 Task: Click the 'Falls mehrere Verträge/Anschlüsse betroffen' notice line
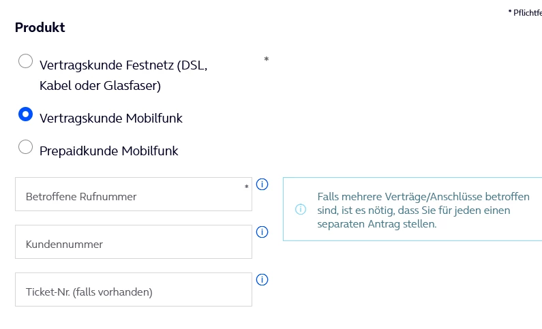[423, 197]
